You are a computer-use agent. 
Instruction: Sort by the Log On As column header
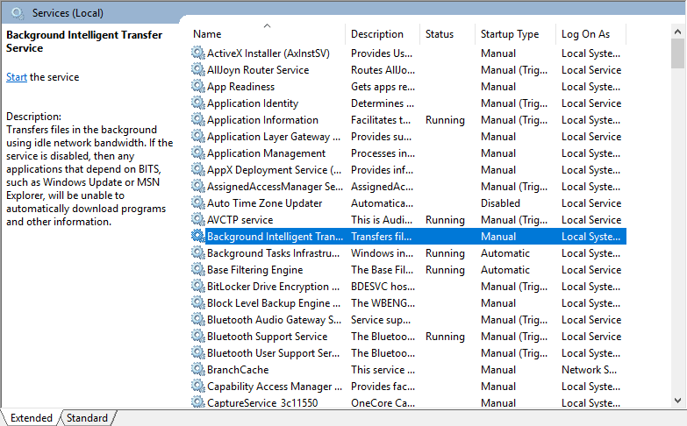591,34
